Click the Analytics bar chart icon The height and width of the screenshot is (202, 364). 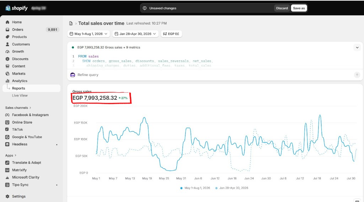coord(7,81)
